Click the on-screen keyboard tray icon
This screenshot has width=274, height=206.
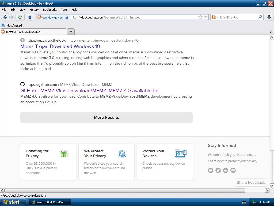tap(244, 202)
